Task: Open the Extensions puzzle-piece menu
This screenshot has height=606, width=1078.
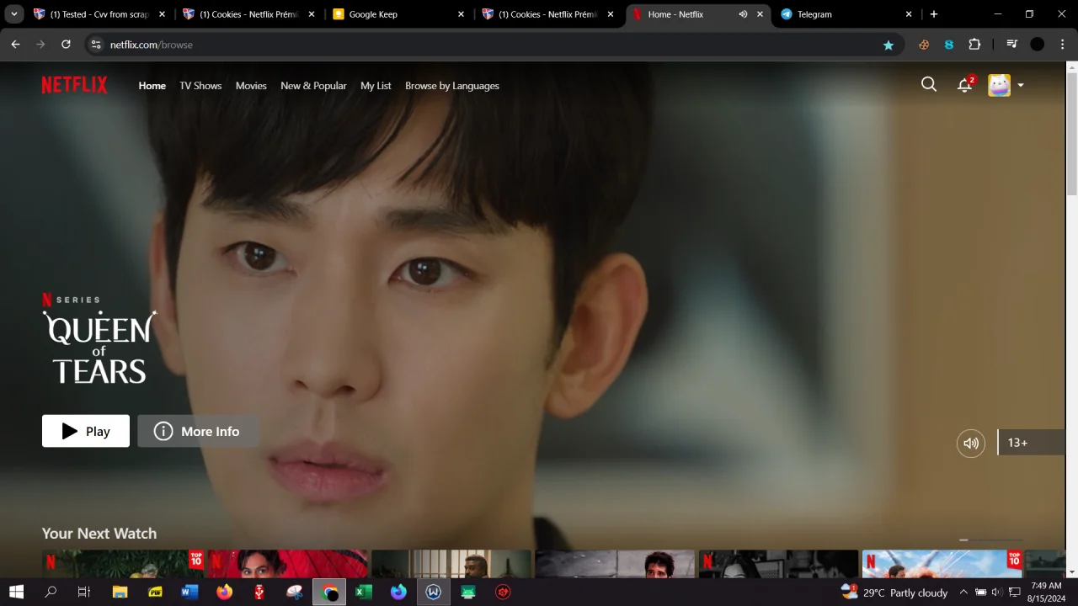Action: (x=974, y=45)
